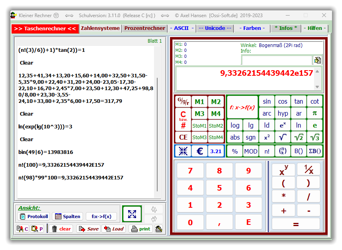Viewport: 342px width, 250px height.
Task: Click the print button with printer icon
Action: [x=140, y=229]
